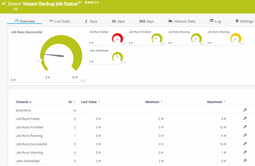The image size is (255, 166).
Task: Open settings gear for Job Runs Failed row
Action: pos(245,118)
